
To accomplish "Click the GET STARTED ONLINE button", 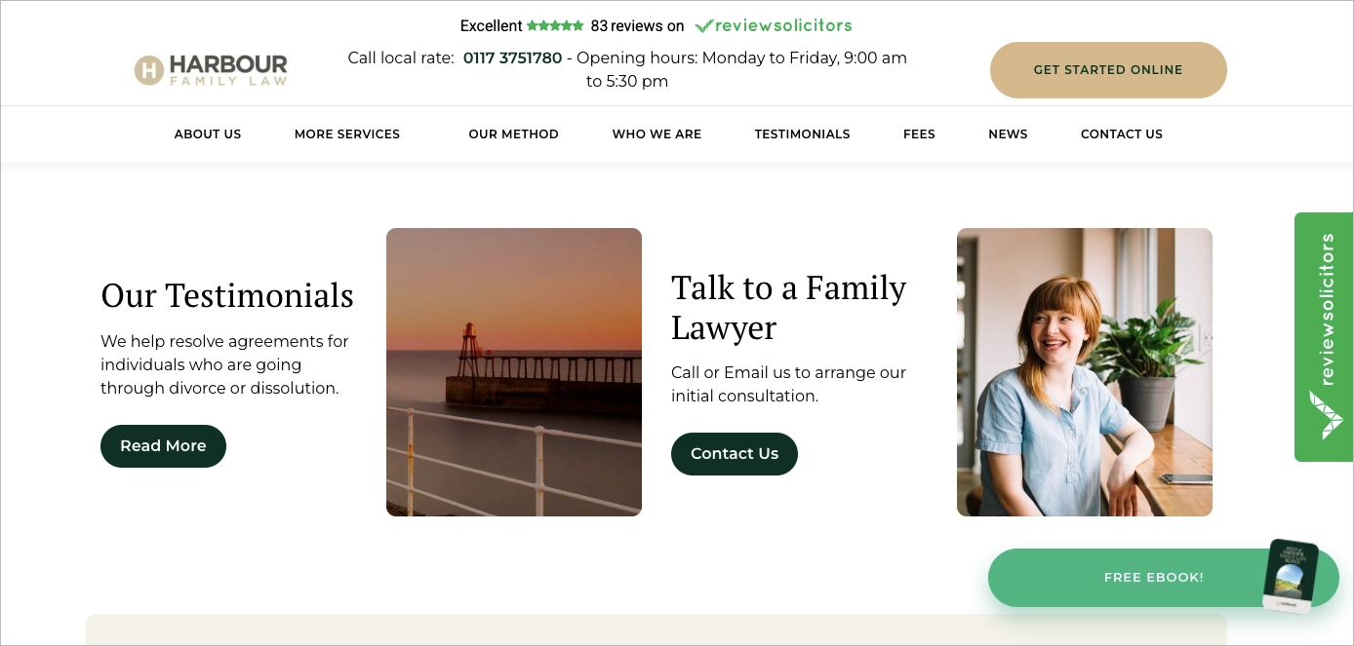I will 1108,69.
